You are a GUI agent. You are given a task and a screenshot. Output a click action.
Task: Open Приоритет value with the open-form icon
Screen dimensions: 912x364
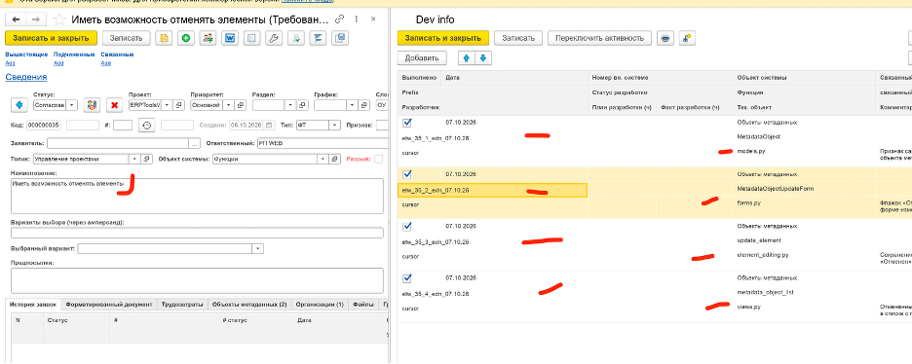(x=242, y=105)
